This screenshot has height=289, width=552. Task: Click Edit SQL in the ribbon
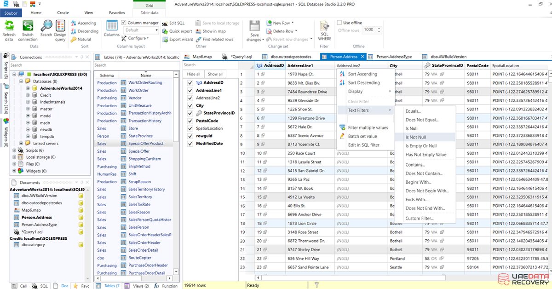click(173, 23)
